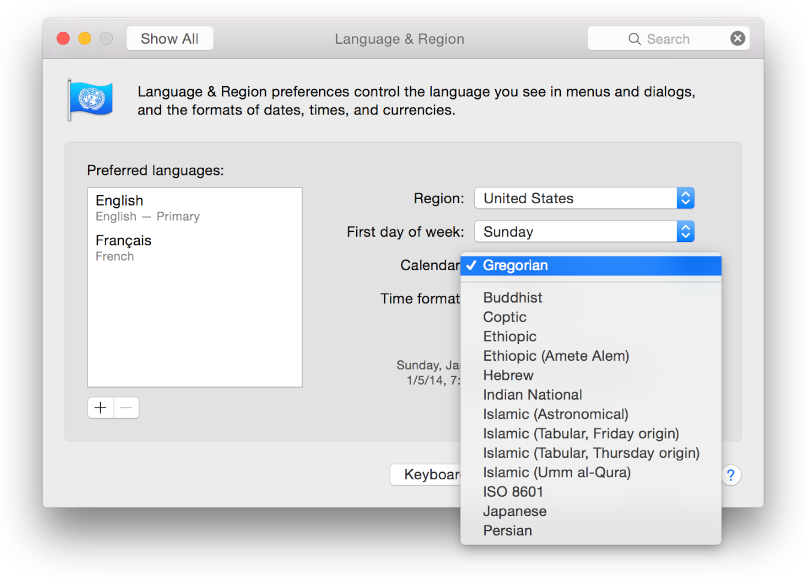Image resolution: width=806 pixels, height=577 pixels.
Task: Click the help question mark button
Action: pos(731,475)
